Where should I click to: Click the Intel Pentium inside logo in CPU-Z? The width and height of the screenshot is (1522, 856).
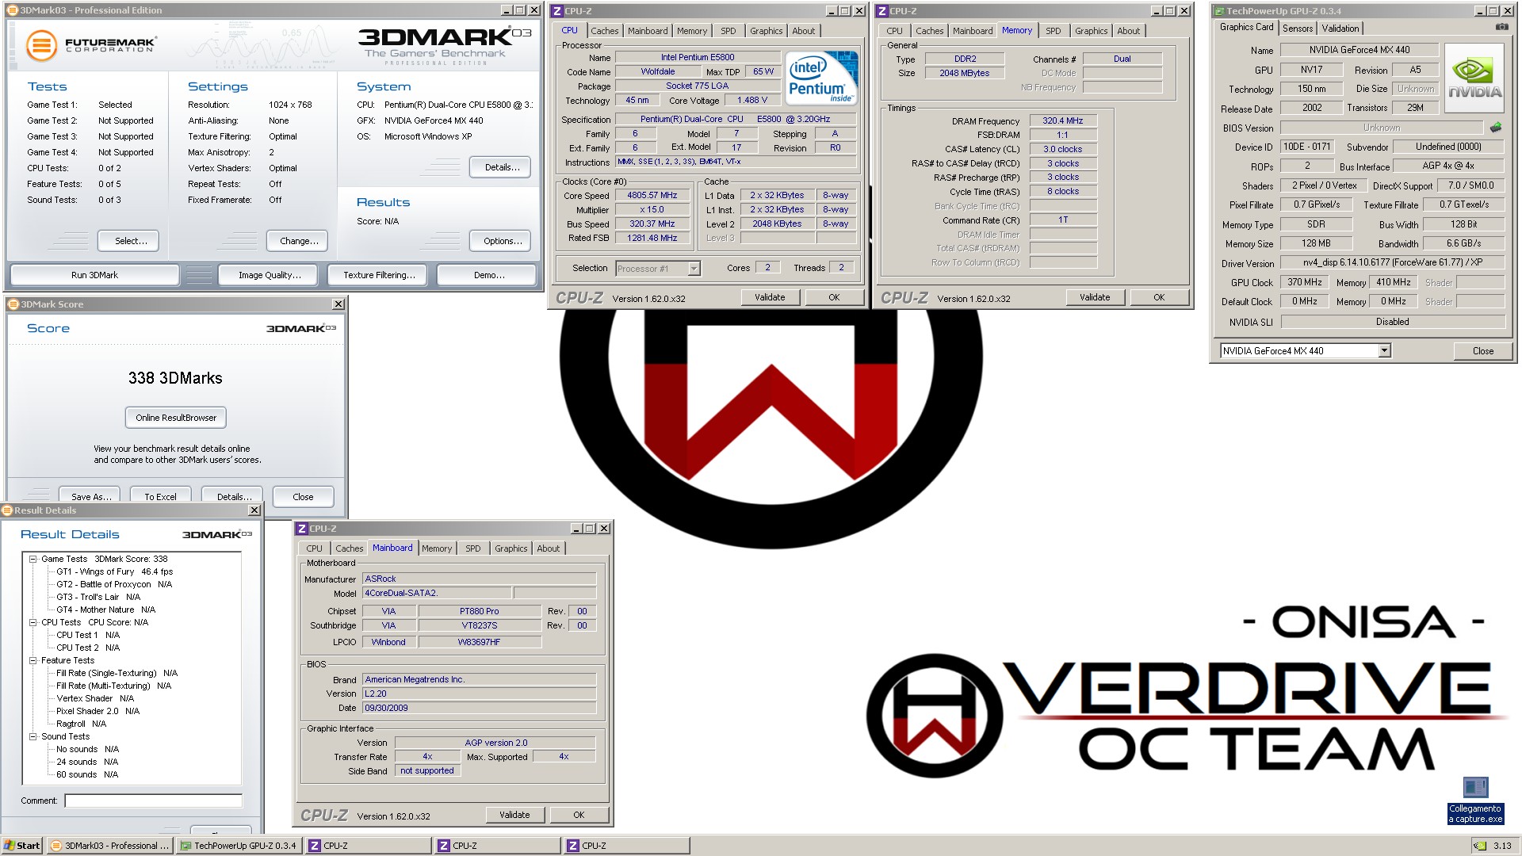[821, 77]
